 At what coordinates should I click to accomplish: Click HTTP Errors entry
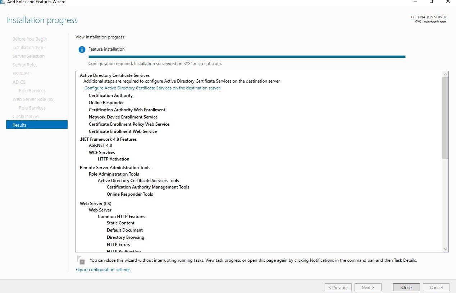[118, 245]
